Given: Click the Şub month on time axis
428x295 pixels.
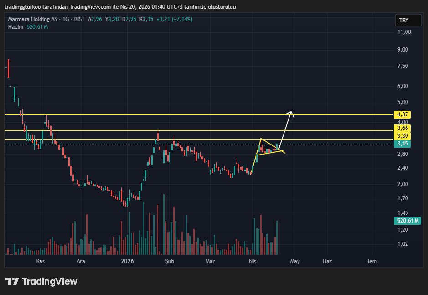Looking at the screenshot, I should tap(170, 261).
